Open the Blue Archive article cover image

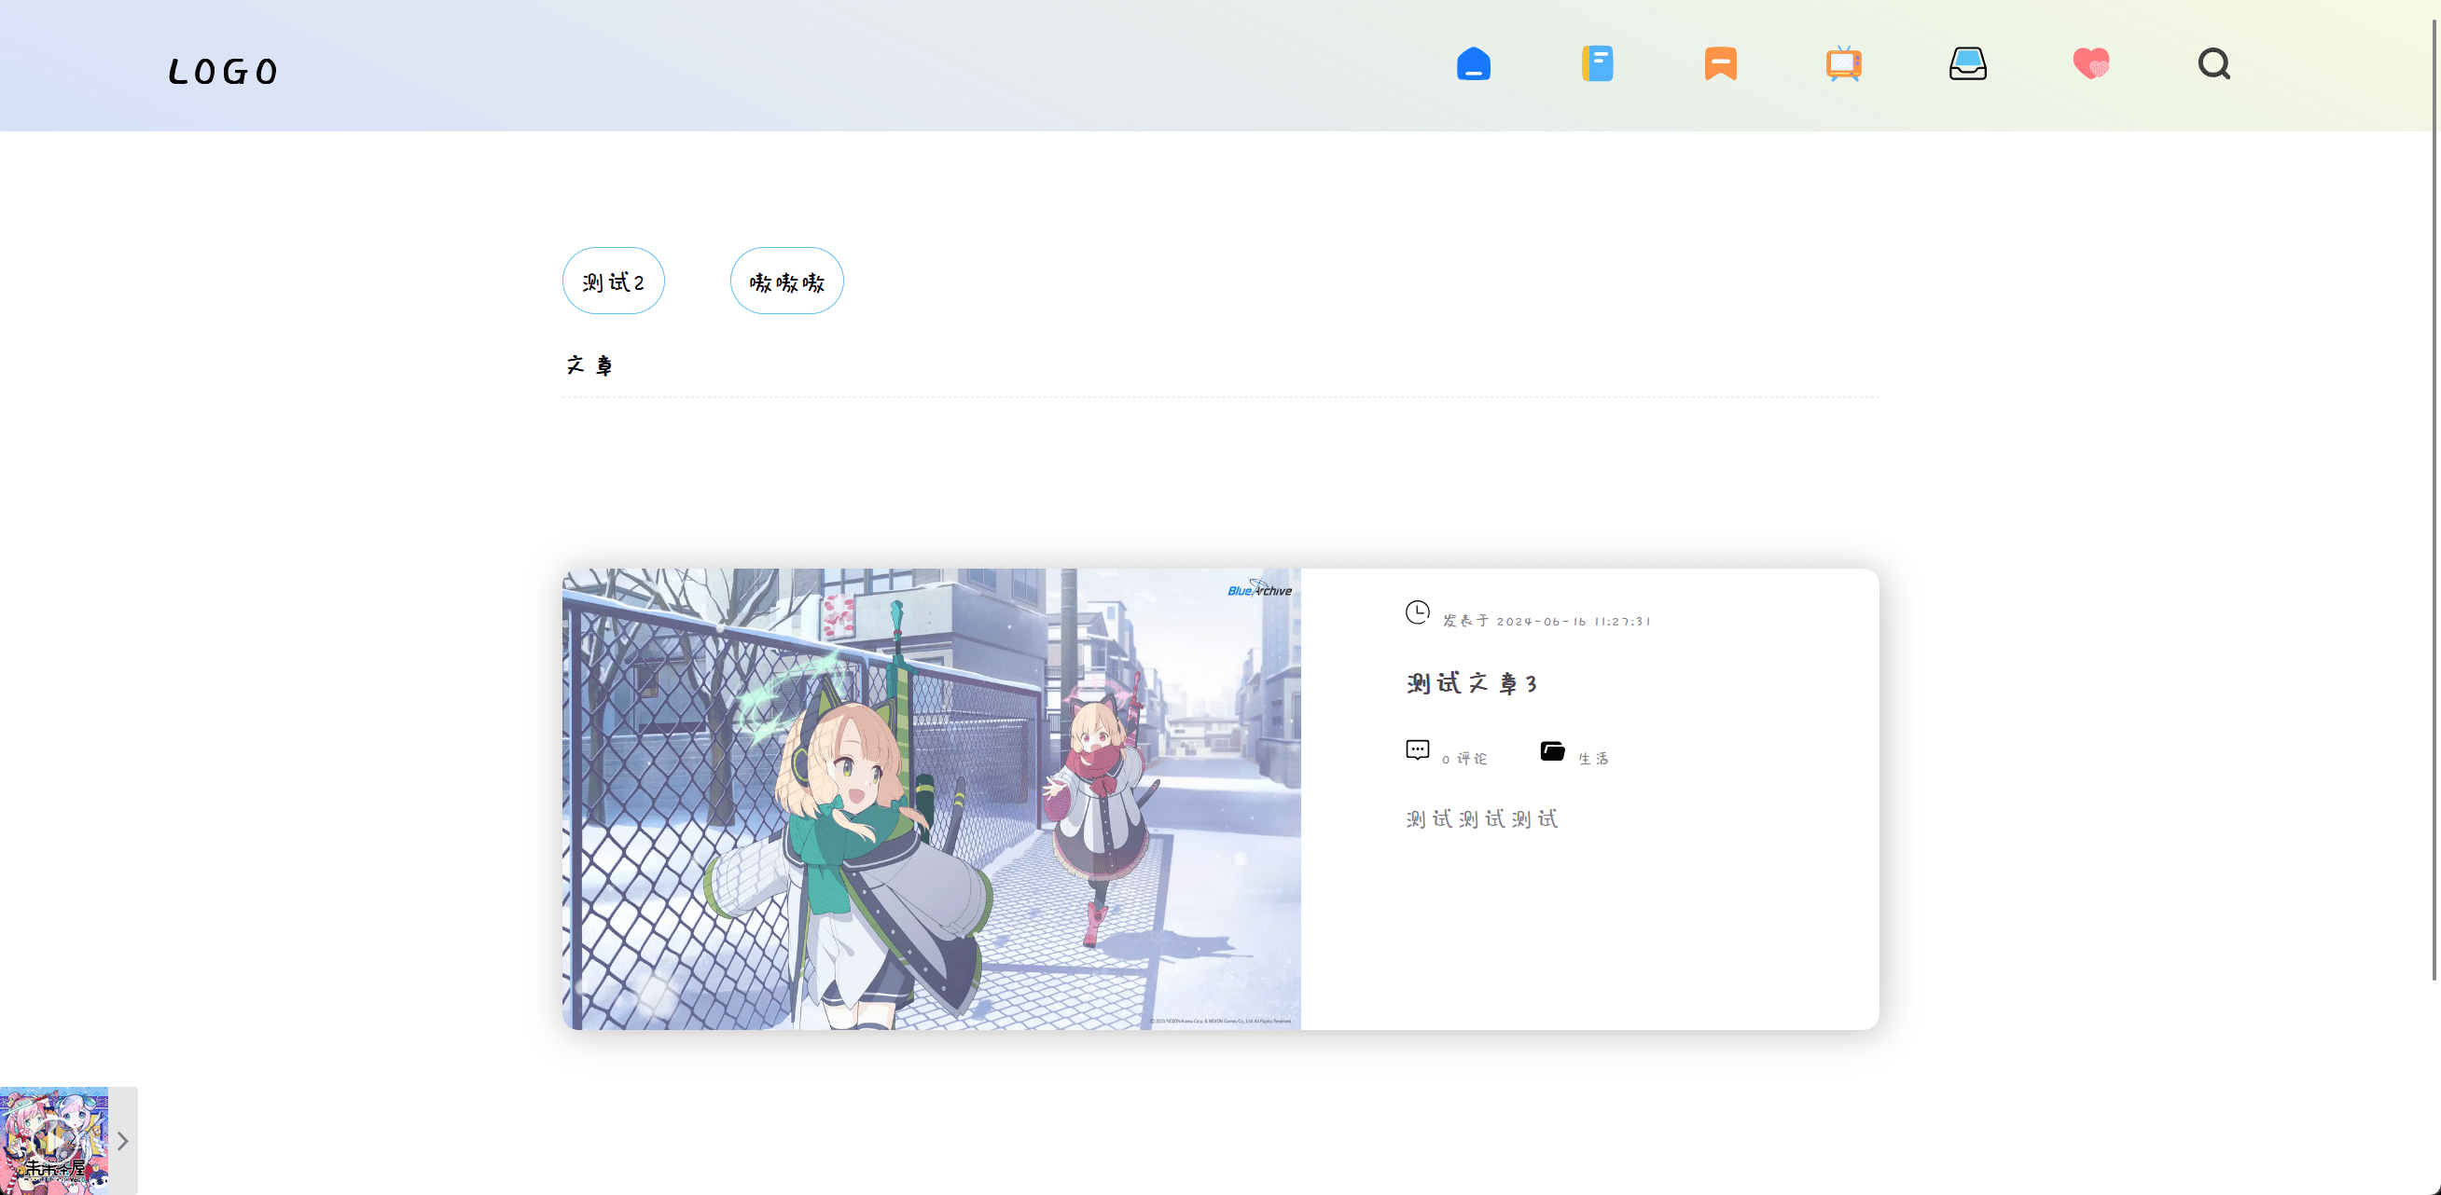[x=932, y=799]
